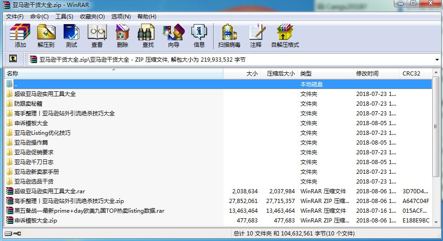The height and width of the screenshot is (241, 443).
Task: Sort by Name (名称) column header
Action: pos(114,74)
